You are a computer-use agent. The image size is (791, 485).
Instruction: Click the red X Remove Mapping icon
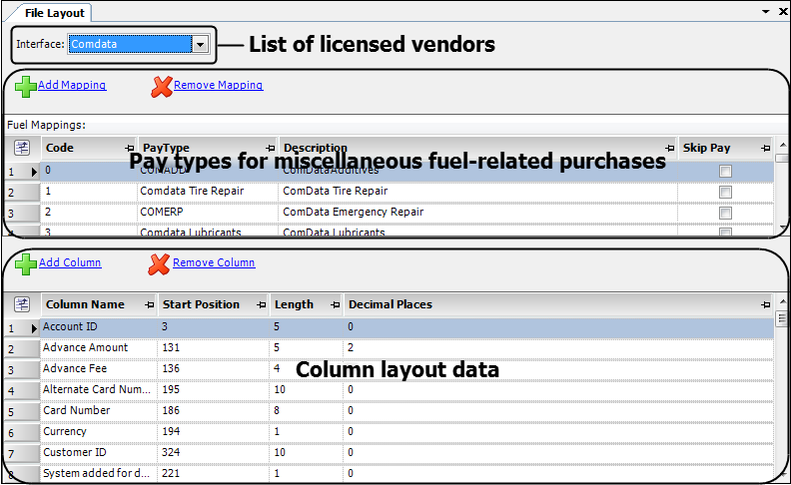pyautogui.click(x=162, y=87)
